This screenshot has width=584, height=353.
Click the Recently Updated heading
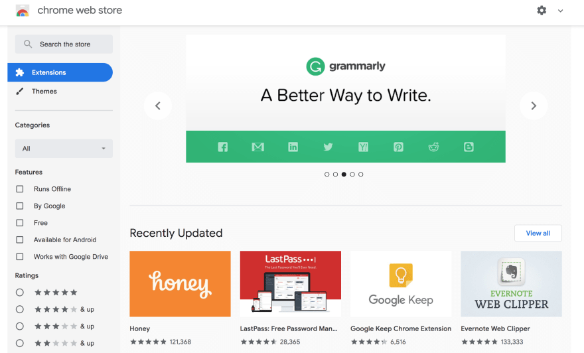tap(176, 233)
